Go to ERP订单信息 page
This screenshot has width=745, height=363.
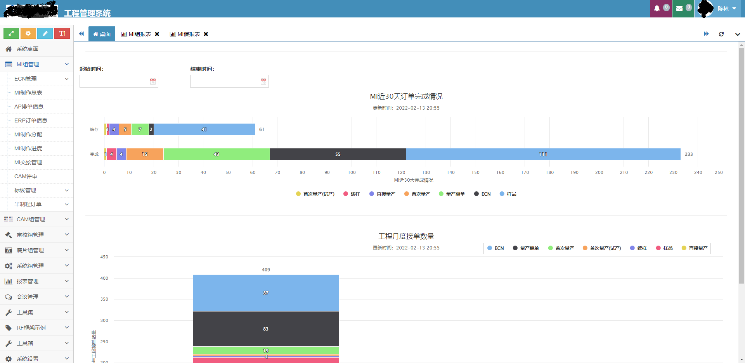point(31,120)
